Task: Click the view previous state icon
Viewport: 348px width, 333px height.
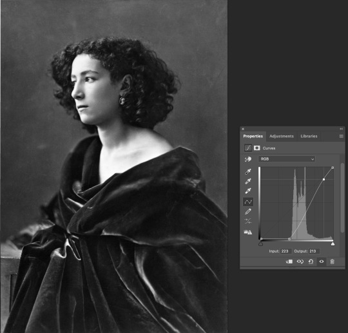Action: point(300,262)
